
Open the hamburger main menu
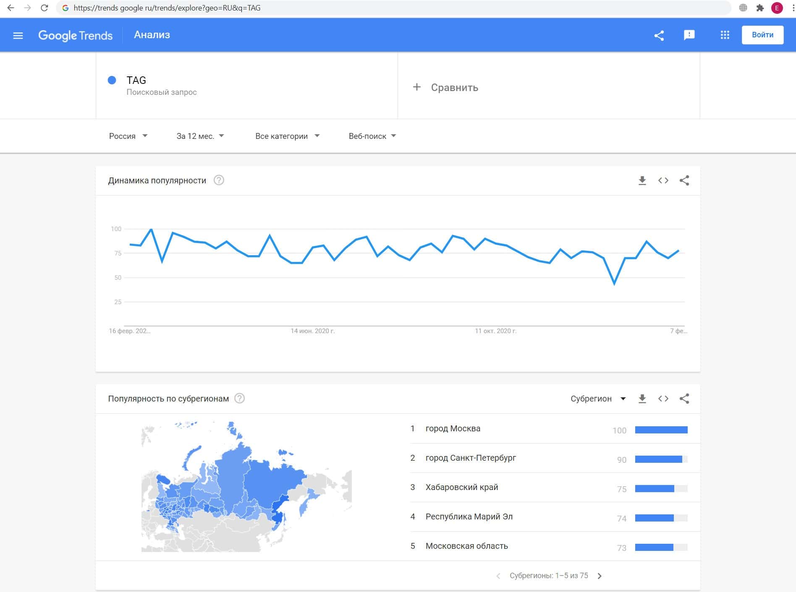(x=18, y=36)
